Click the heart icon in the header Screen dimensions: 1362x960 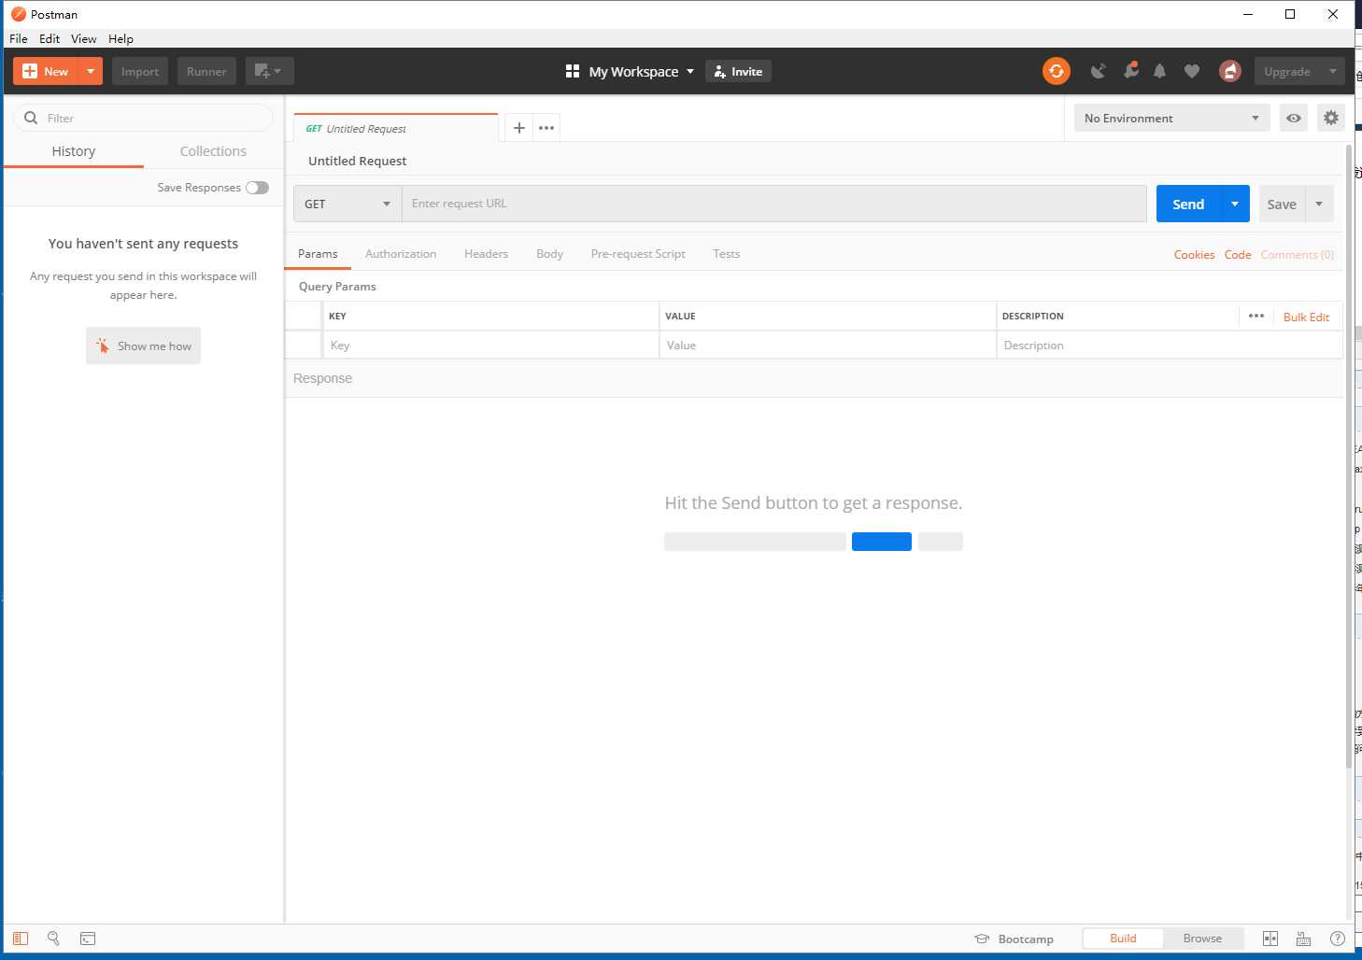coord(1192,71)
